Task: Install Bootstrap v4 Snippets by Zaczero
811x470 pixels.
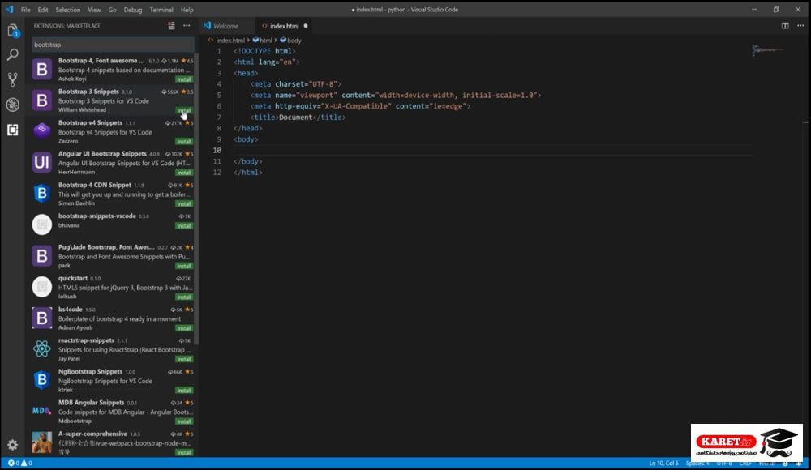Action: pos(184,141)
